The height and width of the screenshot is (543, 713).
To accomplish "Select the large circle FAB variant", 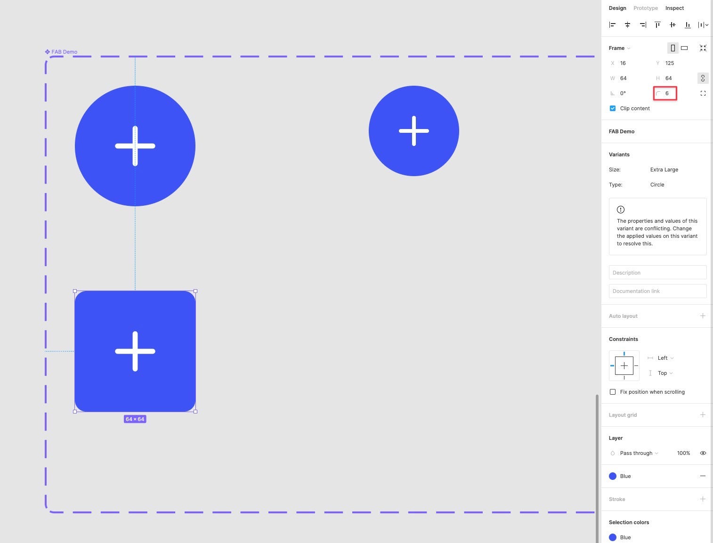I will tap(135, 146).
